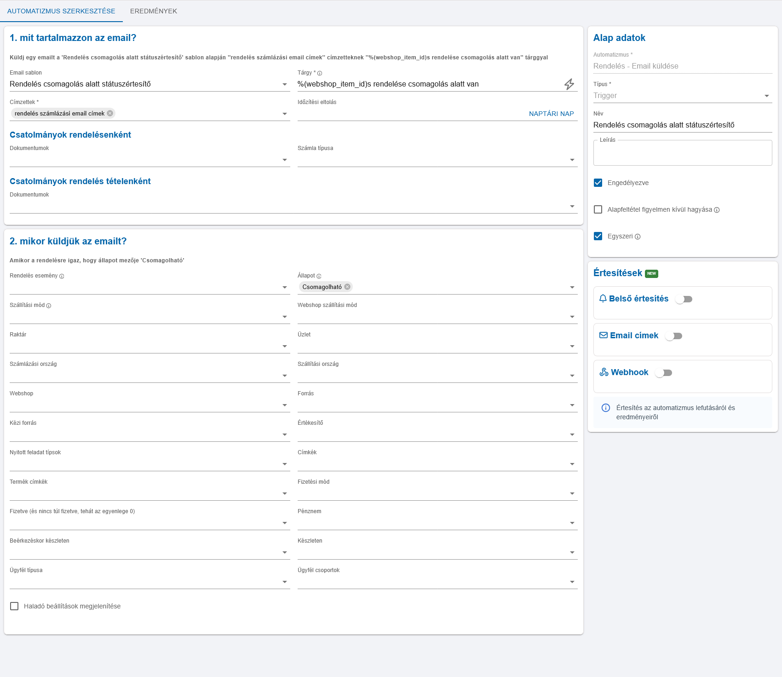Click the Név input field
This screenshot has width=782, height=677.
[x=683, y=125]
